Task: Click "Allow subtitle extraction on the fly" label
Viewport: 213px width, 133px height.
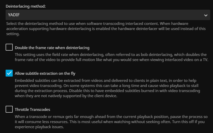Action: click(x=45, y=73)
